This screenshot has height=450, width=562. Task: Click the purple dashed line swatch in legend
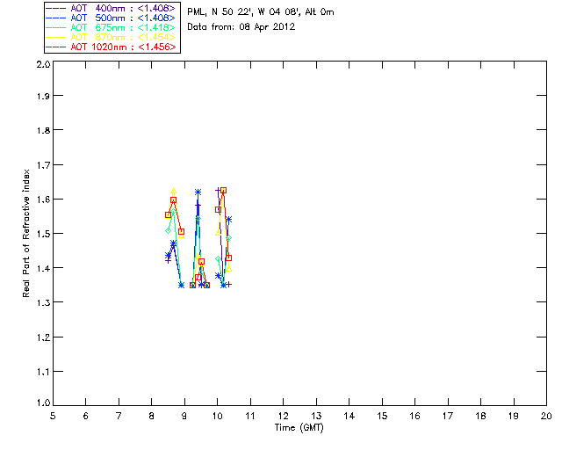[x=56, y=8]
